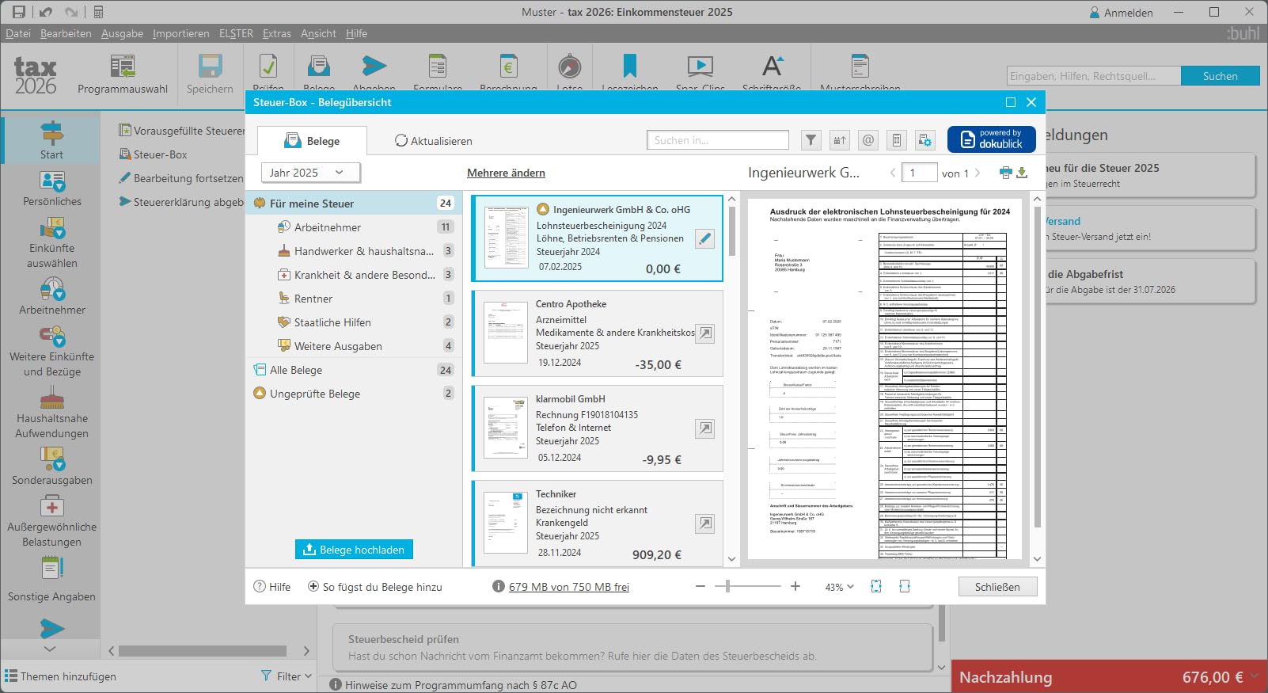Image resolution: width=1268 pixels, height=693 pixels.
Task: Click the Mehrere ändern link
Action: click(x=506, y=173)
